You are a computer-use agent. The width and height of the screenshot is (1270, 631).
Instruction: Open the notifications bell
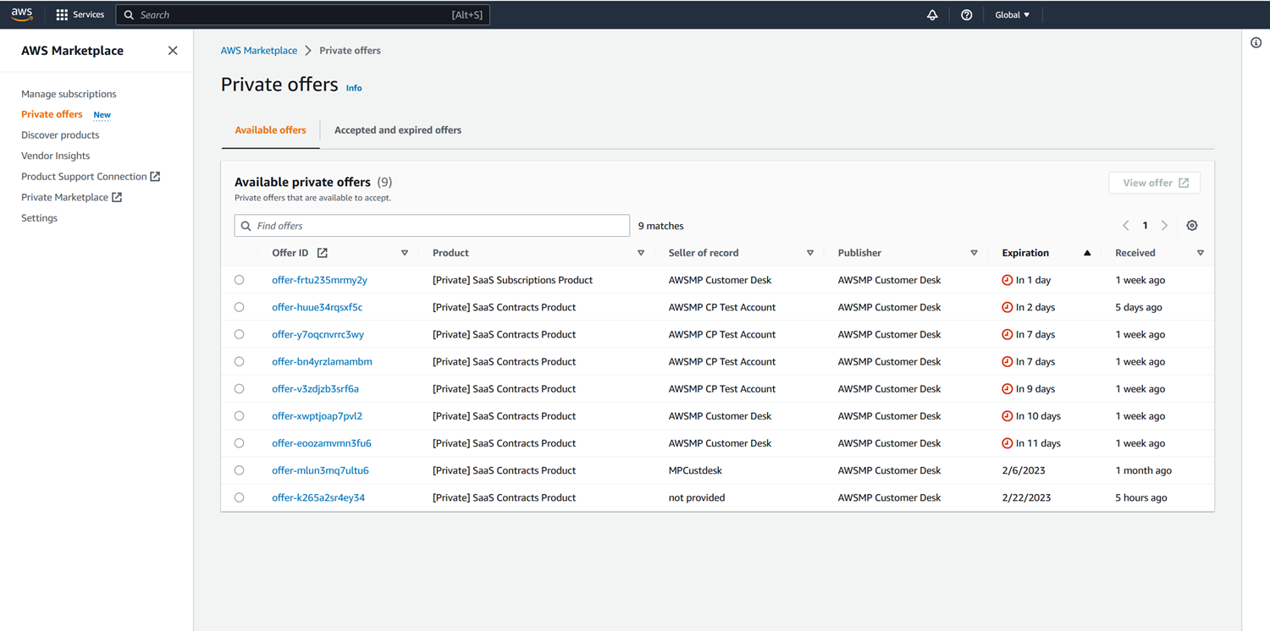click(932, 15)
